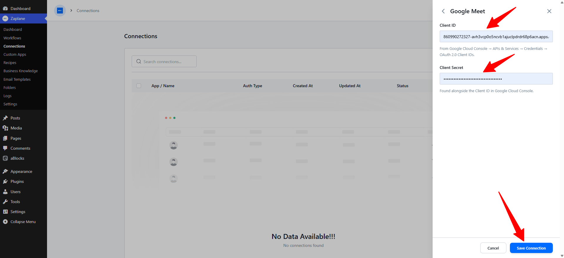The image size is (564, 258).
Task: Click the Users person icon
Action: [5, 192]
